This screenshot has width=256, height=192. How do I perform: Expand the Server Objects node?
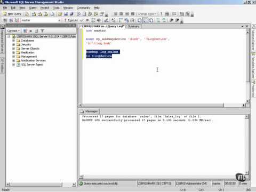coord(13,49)
